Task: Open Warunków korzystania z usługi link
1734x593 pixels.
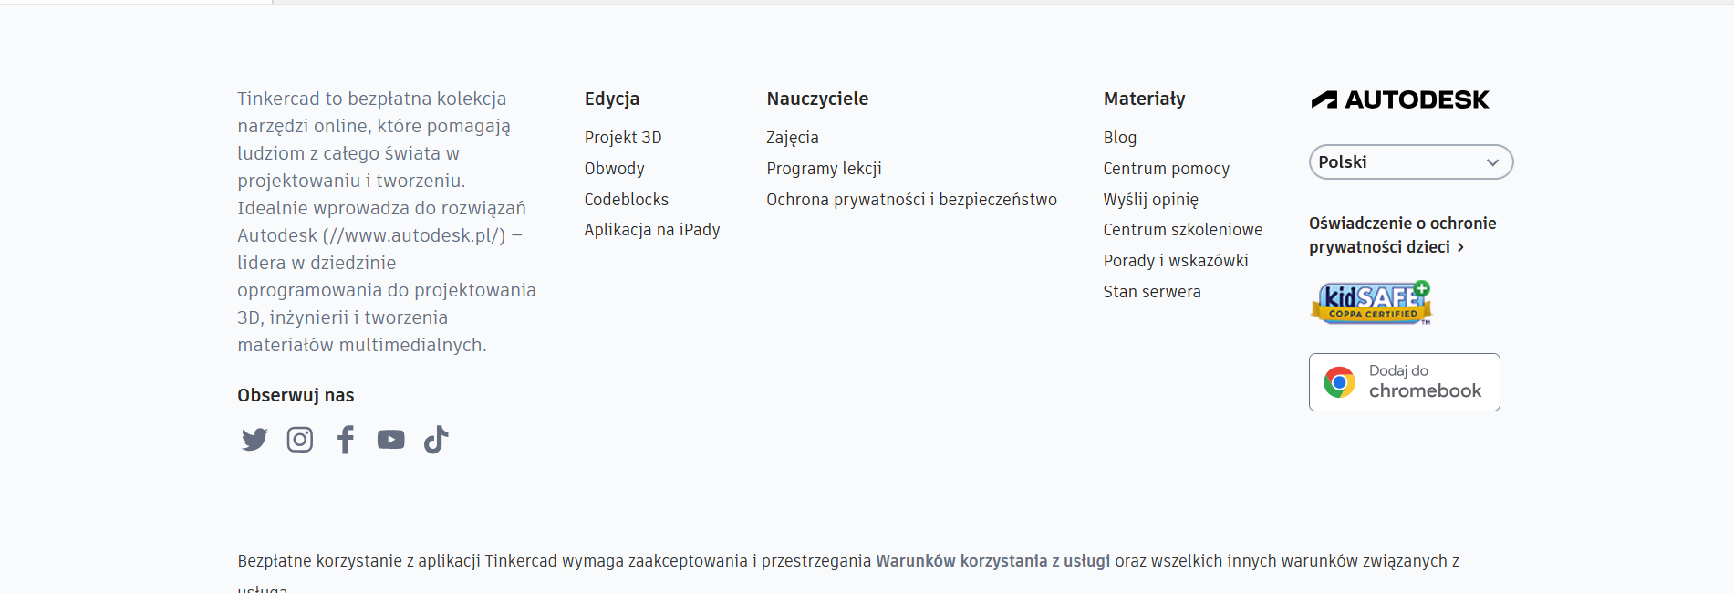Action: tap(992, 561)
